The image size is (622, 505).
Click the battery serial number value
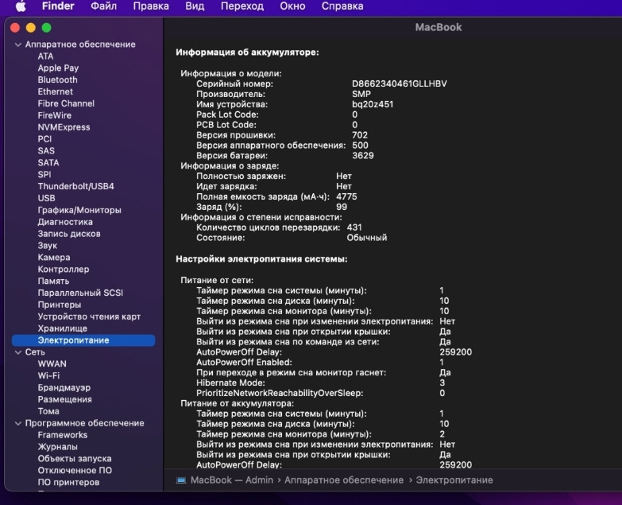tap(400, 84)
